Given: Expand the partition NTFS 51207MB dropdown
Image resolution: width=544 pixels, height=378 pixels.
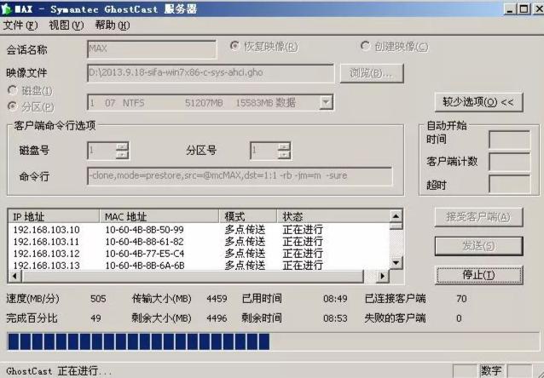Looking at the screenshot, I should click(326, 102).
